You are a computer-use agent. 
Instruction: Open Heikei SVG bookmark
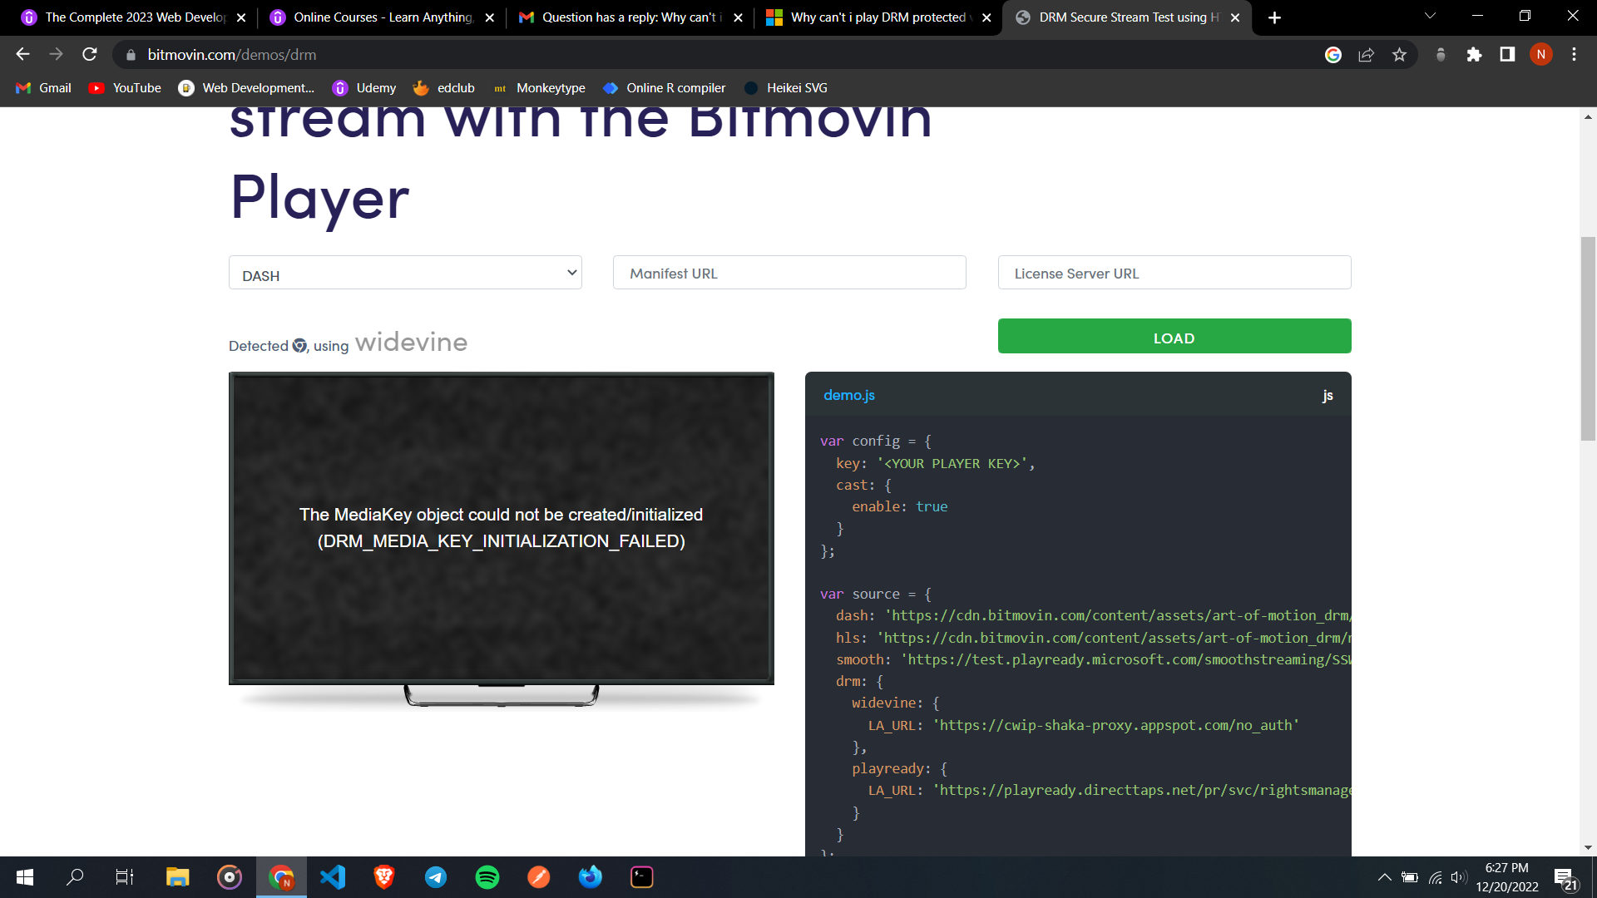pyautogui.click(x=785, y=88)
